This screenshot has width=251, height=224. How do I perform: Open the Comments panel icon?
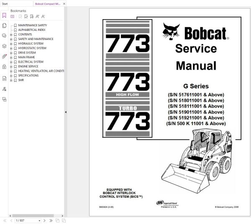point(4,35)
